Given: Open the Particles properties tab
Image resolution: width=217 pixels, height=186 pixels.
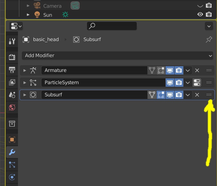Looking at the screenshot, I should pyautogui.click(x=12, y=165).
